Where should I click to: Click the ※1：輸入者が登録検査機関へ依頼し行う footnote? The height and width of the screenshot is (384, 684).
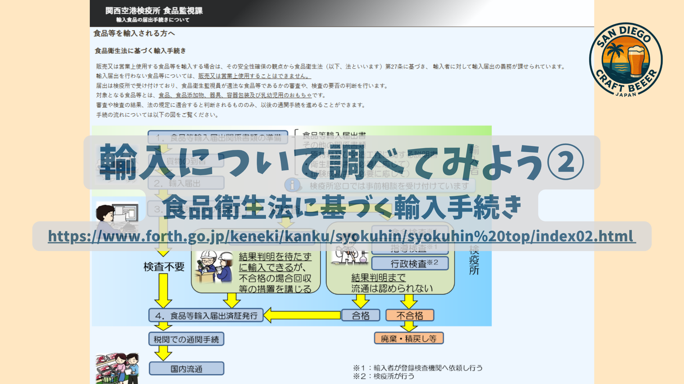click(x=418, y=368)
